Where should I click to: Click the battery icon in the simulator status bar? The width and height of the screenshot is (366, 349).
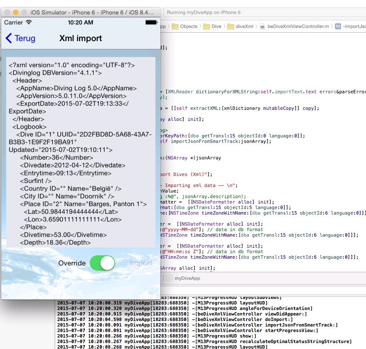(x=151, y=22)
